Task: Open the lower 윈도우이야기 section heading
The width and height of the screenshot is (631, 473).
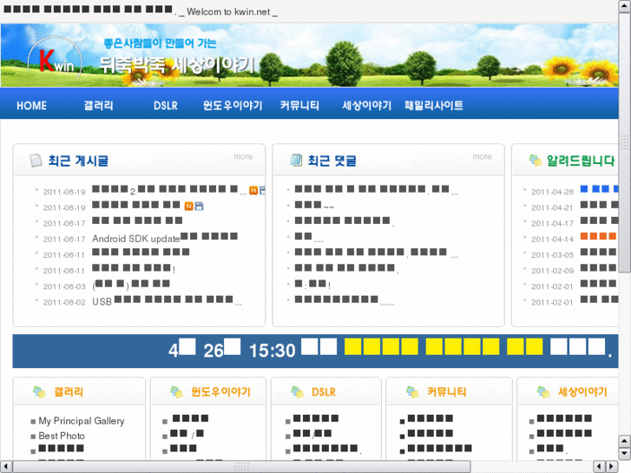Action: [x=221, y=391]
